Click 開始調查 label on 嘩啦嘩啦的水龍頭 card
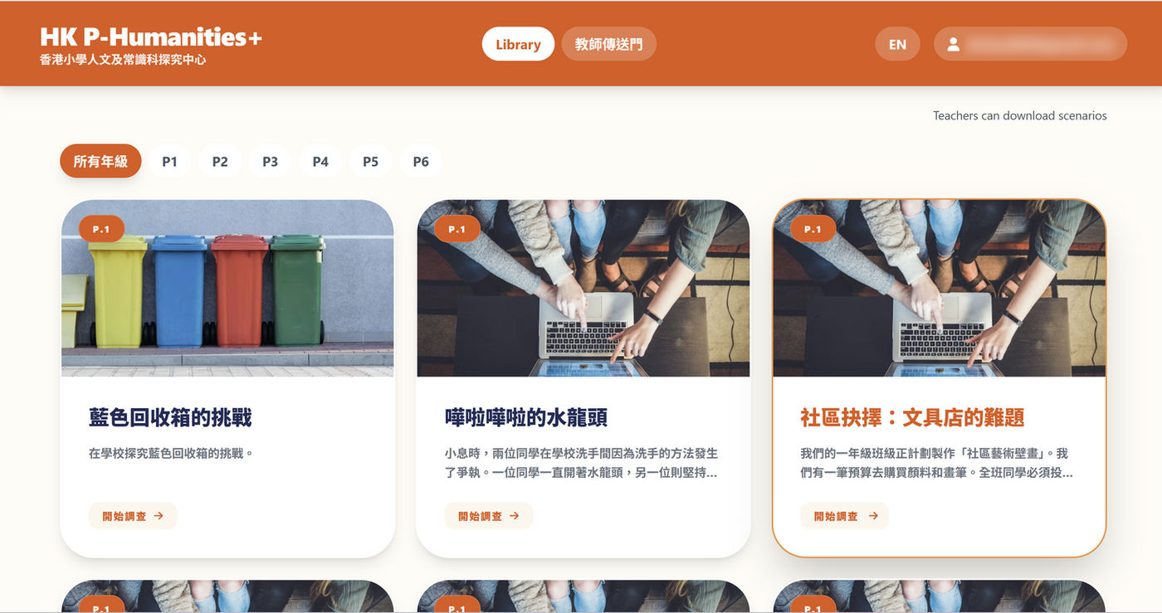The image size is (1162, 613). tap(481, 516)
